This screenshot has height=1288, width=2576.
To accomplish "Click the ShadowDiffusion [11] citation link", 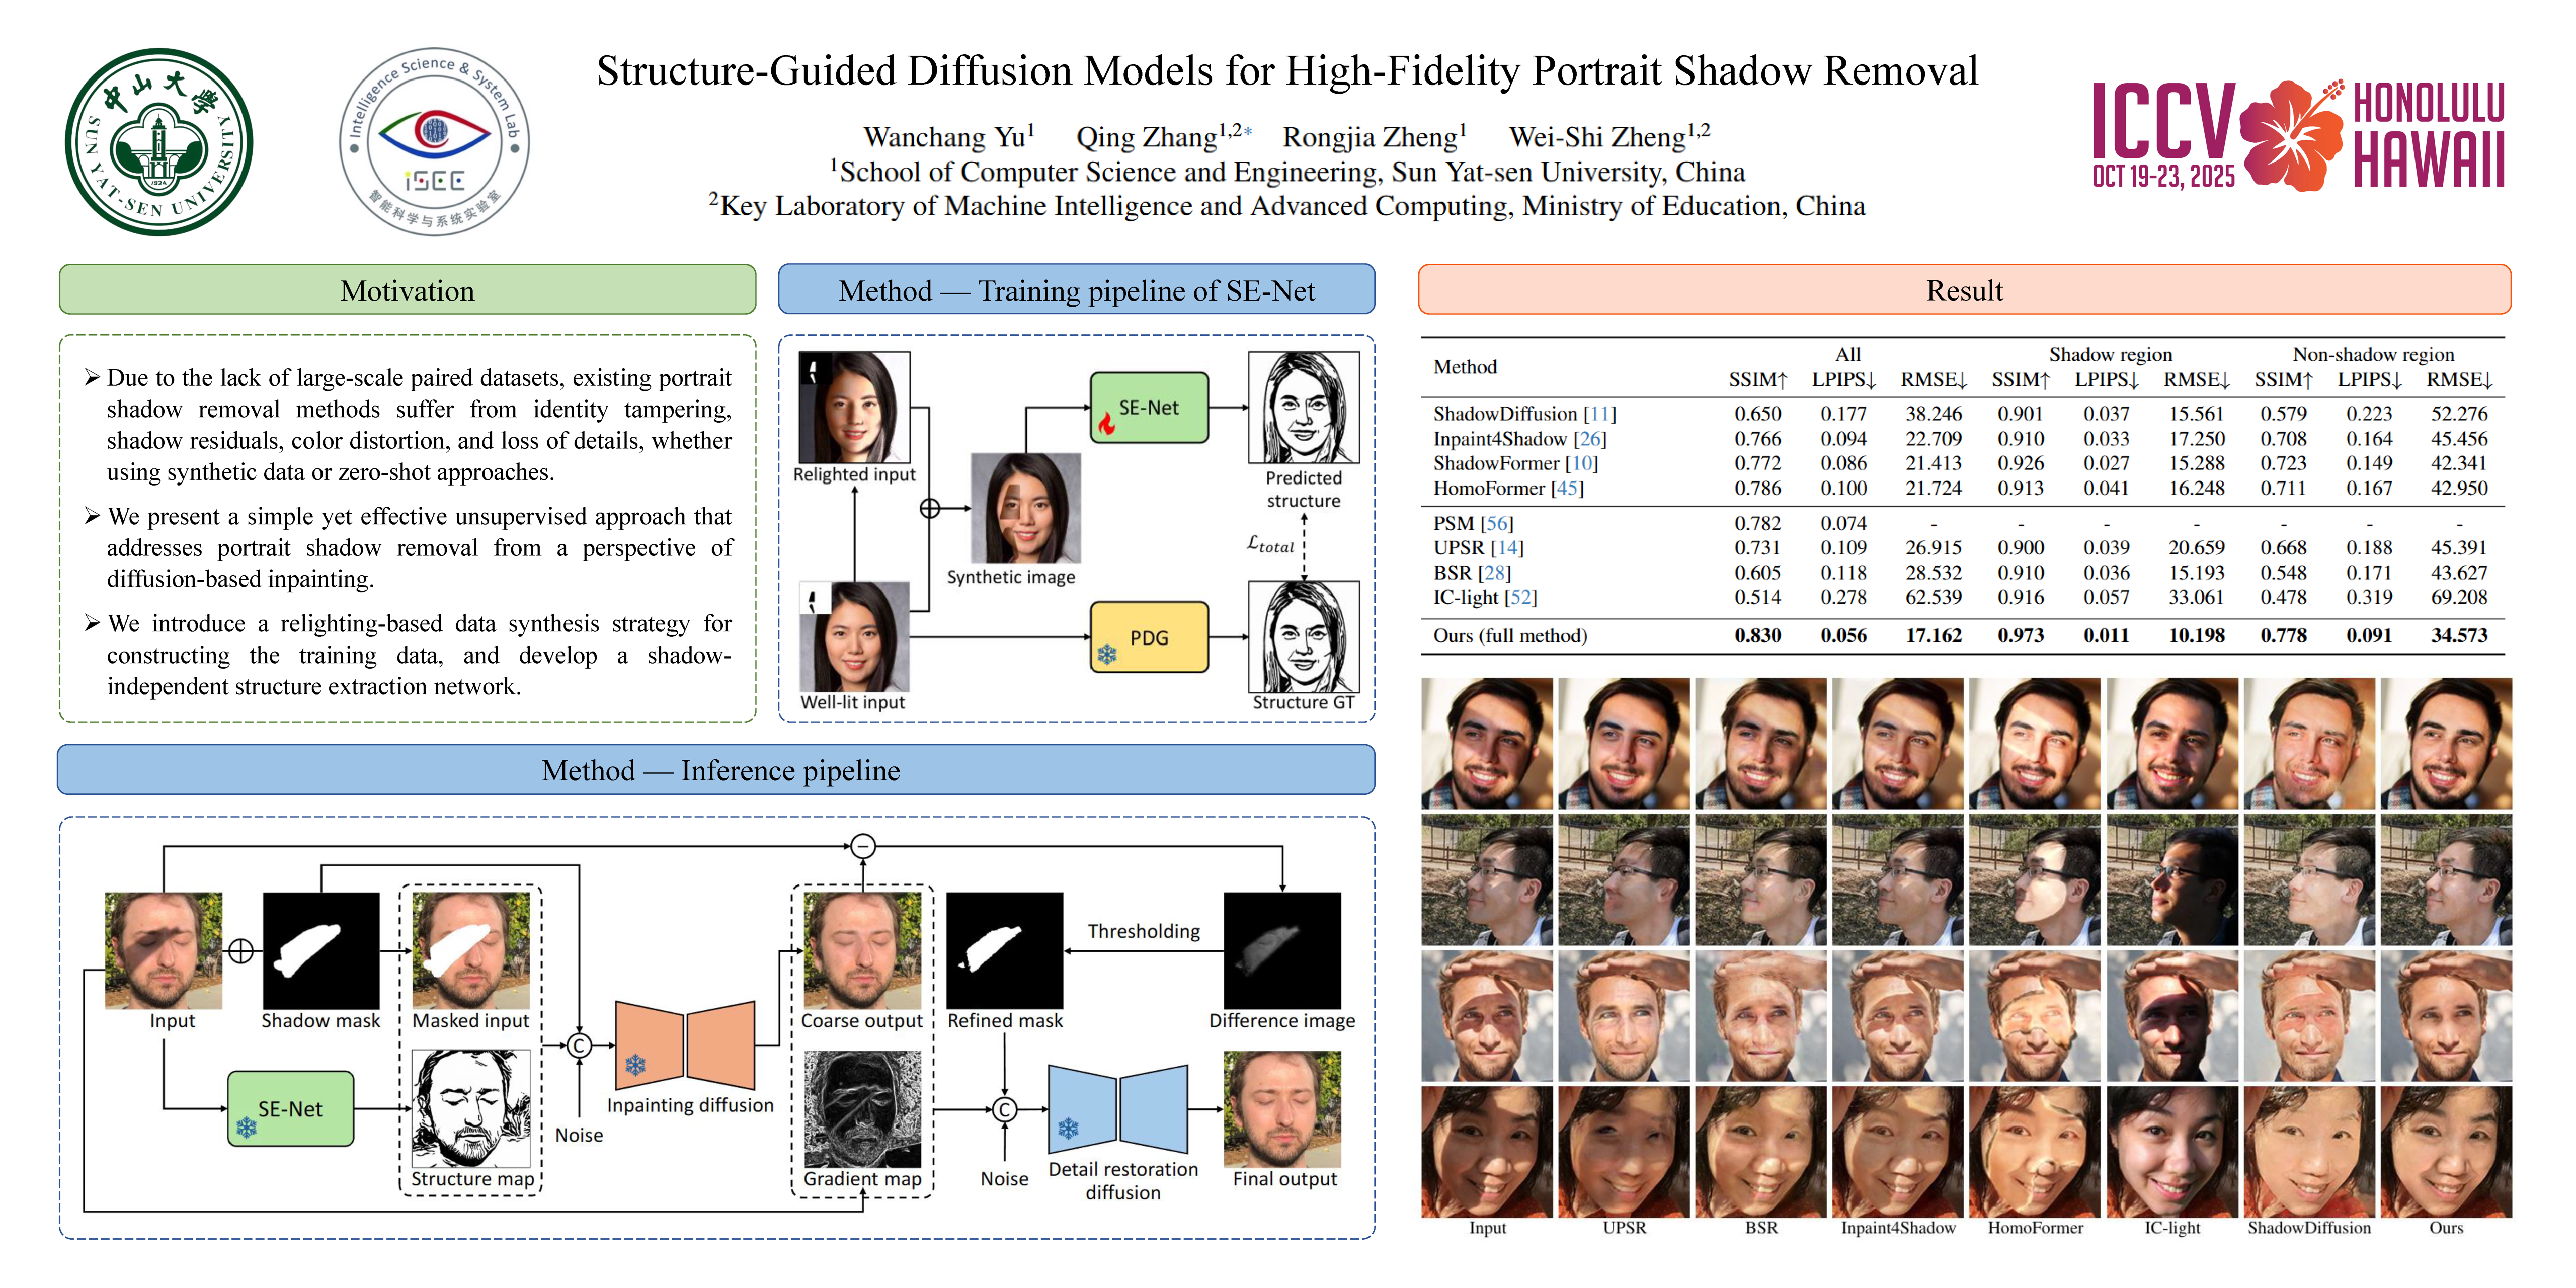I will tap(1599, 414).
